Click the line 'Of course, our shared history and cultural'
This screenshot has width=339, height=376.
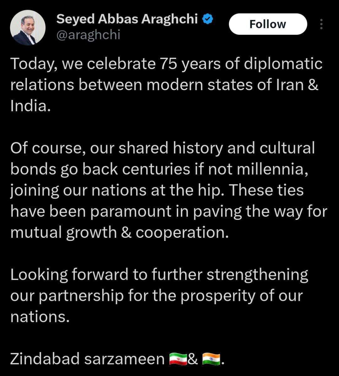[162, 148]
